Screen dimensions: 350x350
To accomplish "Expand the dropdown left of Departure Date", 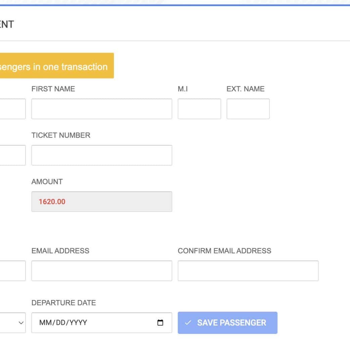I will 13,323.
